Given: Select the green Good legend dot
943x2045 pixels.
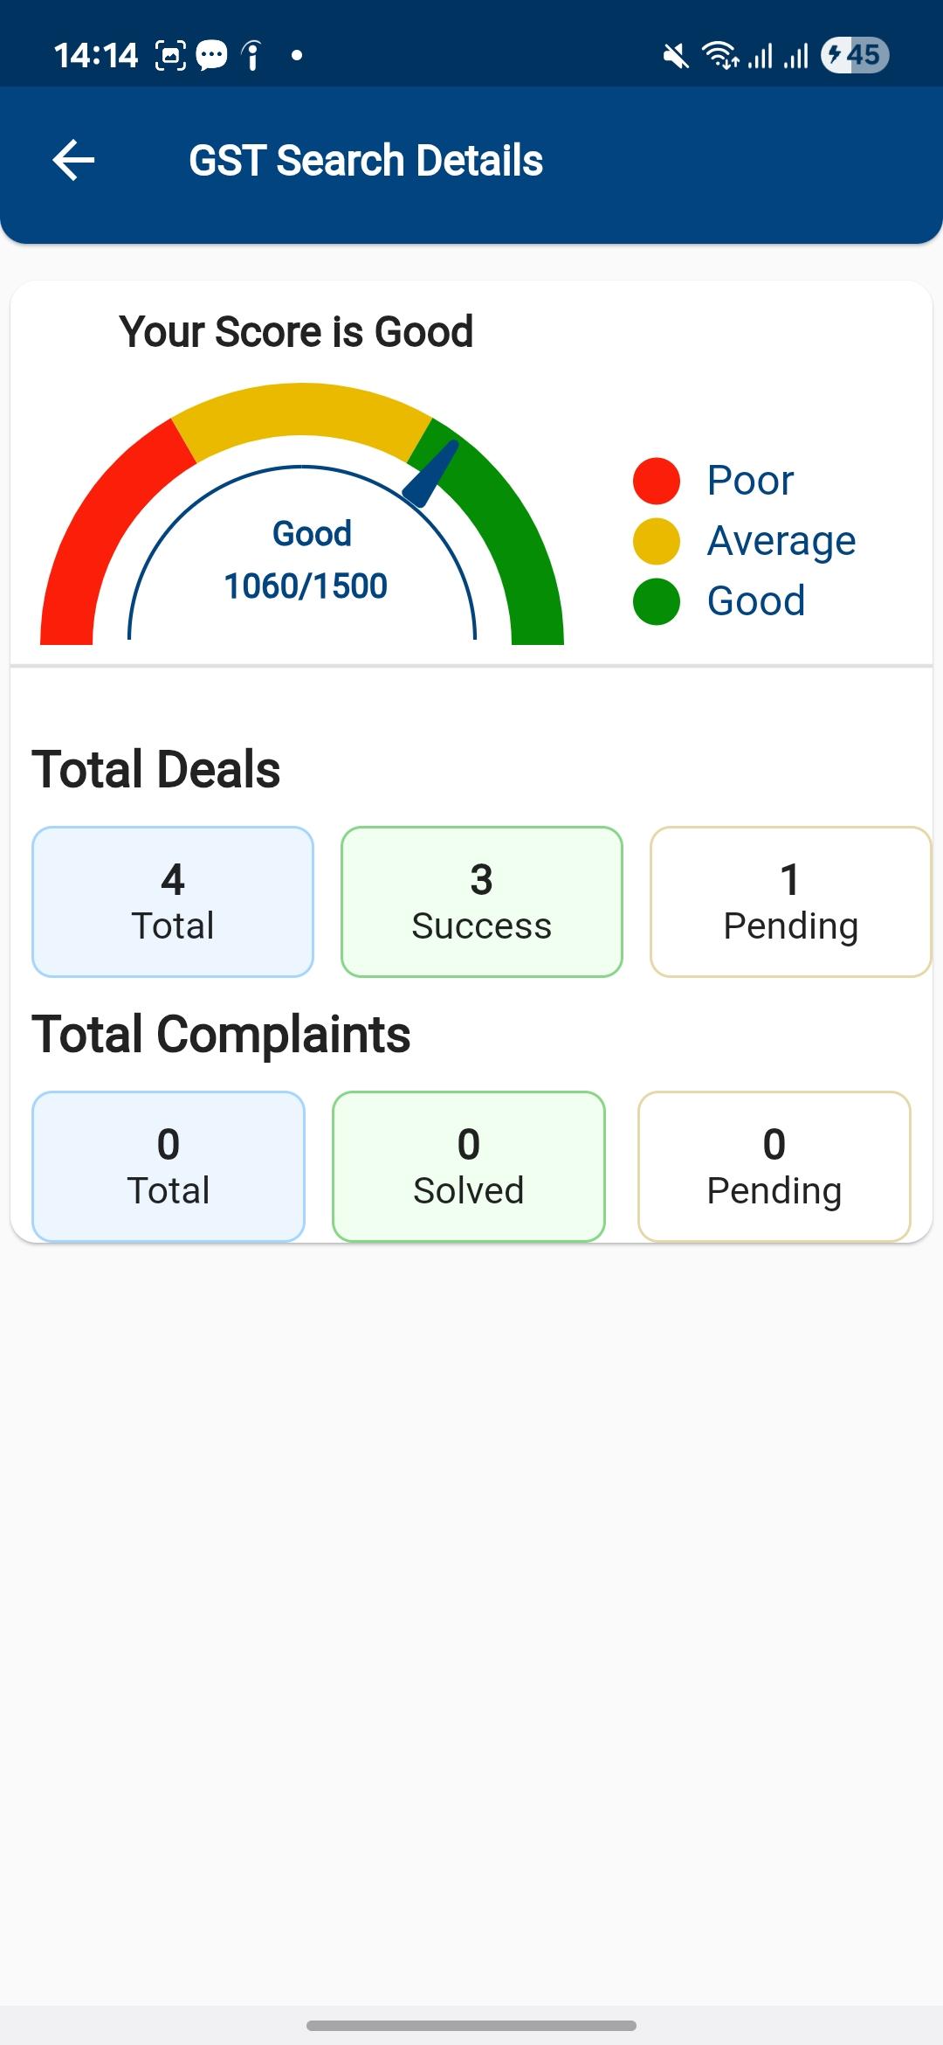Looking at the screenshot, I should pos(657,601).
